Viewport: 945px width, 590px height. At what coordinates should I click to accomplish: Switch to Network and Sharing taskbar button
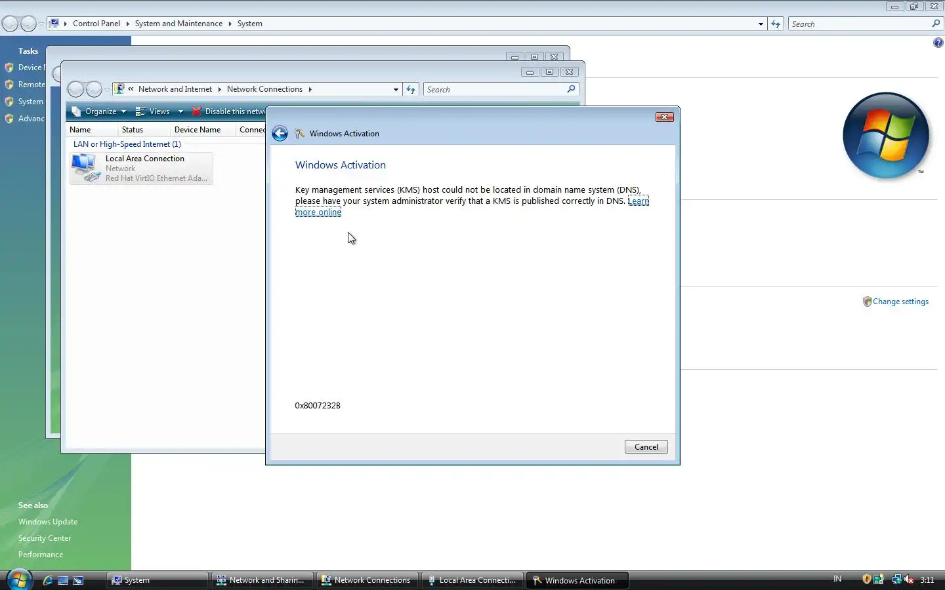pyautogui.click(x=262, y=580)
